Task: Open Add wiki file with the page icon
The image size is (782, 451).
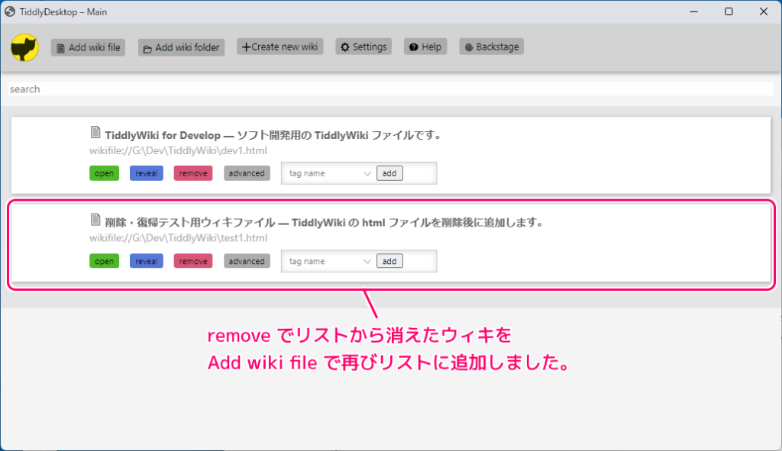Action: coord(60,47)
